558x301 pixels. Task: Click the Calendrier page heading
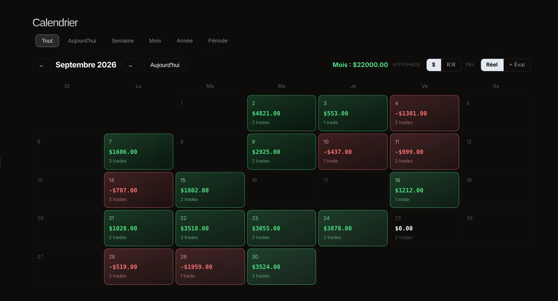tap(55, 23)
